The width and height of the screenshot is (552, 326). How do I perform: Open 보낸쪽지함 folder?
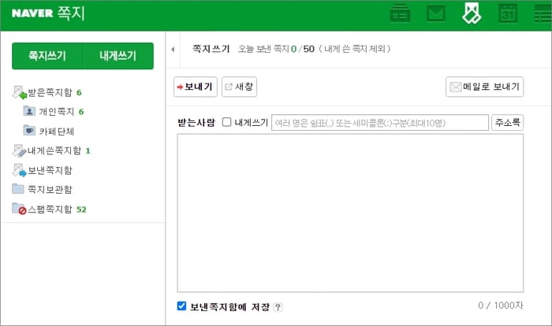point(50,171)
